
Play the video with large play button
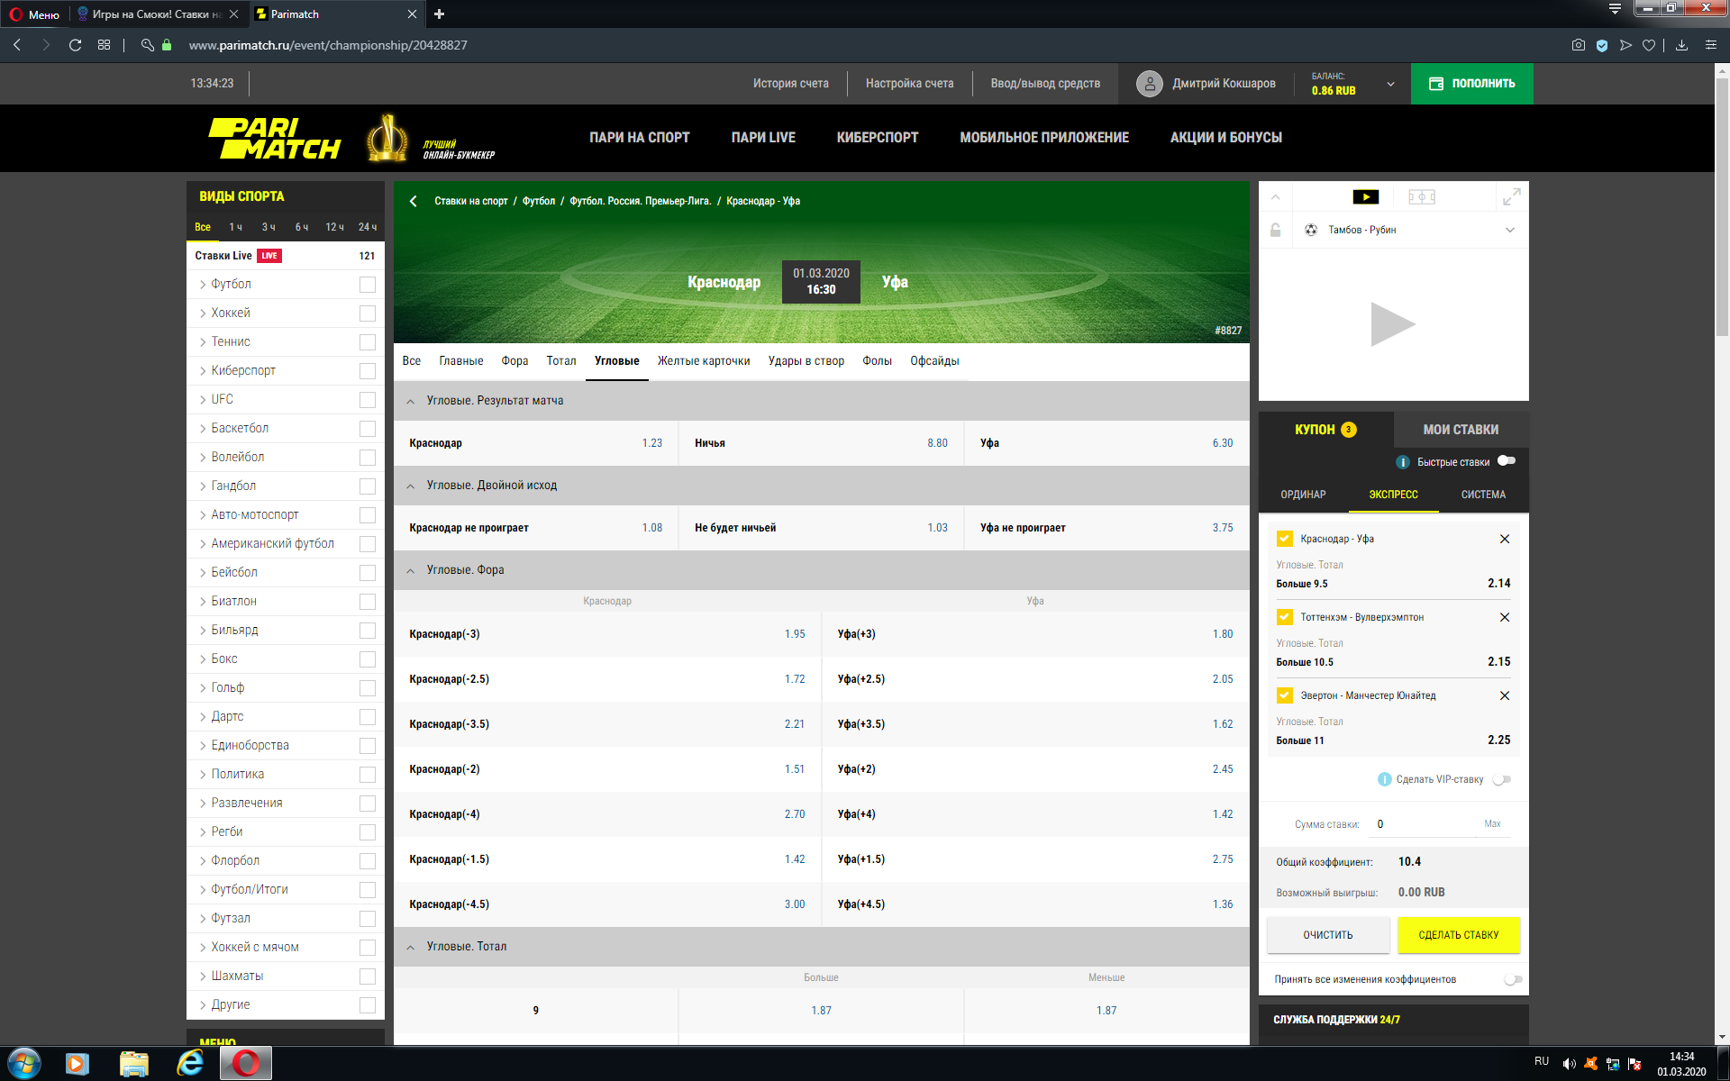pos(1392,324)
